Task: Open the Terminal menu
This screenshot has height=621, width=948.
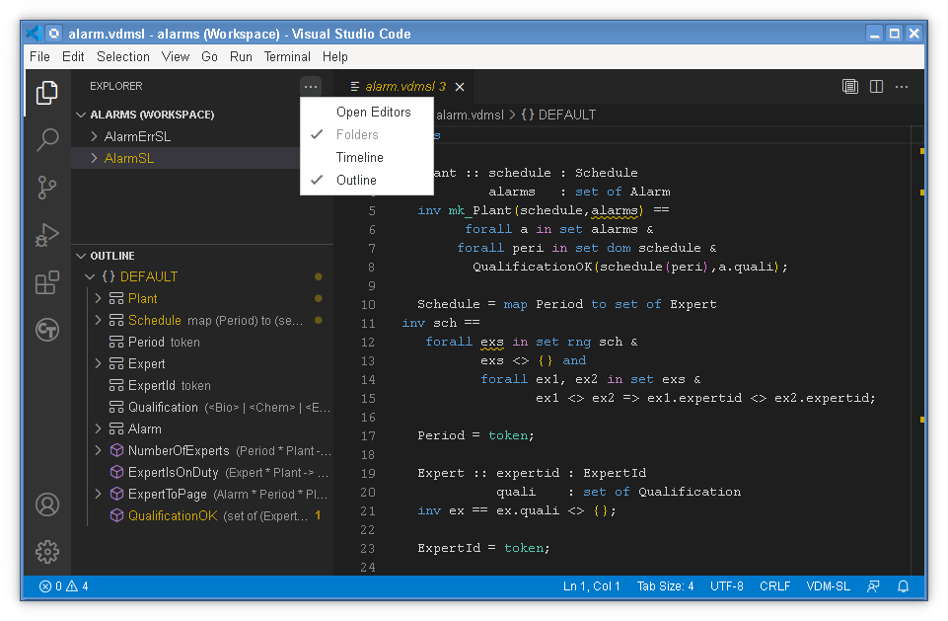Action: coord(287,57)
